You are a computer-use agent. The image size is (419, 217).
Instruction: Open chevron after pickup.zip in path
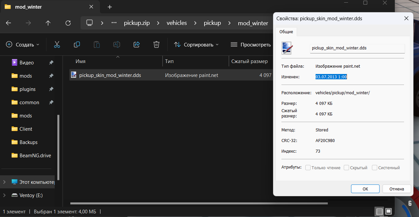pyautogui.click(x=158, y=23)
